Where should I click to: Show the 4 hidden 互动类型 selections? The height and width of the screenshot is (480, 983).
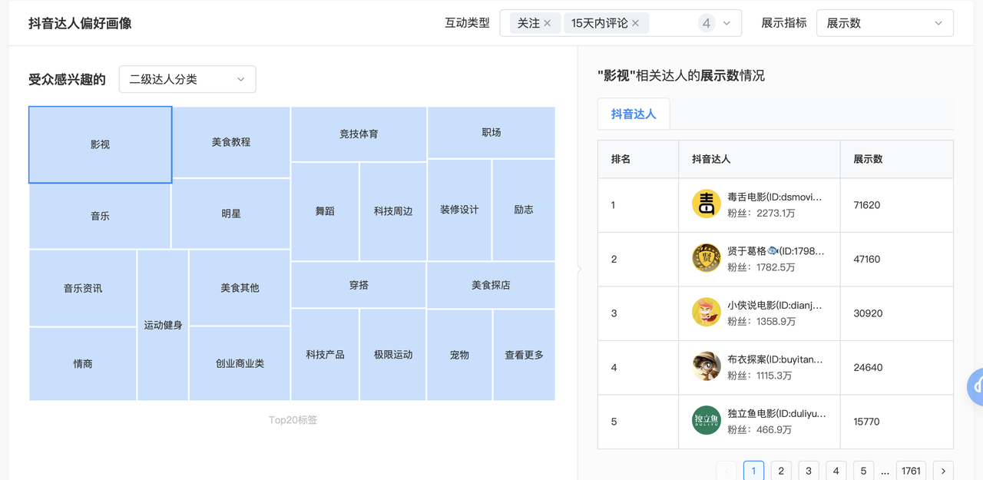706,23
